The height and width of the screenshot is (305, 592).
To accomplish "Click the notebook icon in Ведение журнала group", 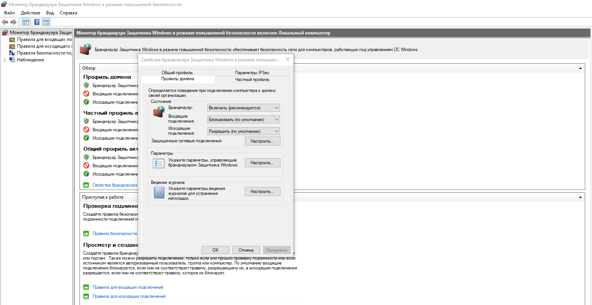I will tap(158, 192).
